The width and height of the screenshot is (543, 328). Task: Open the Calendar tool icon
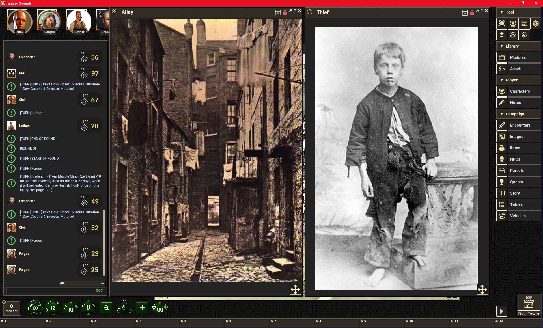coord(524,23)
